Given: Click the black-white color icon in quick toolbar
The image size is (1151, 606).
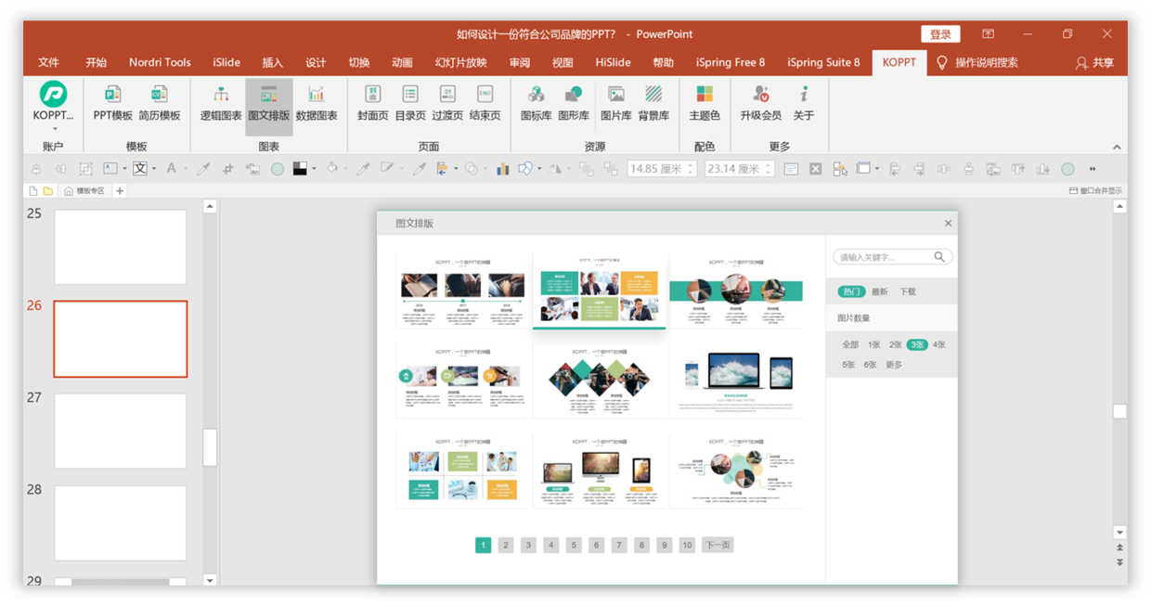Looking at the screenshot, I should point(300,169).
